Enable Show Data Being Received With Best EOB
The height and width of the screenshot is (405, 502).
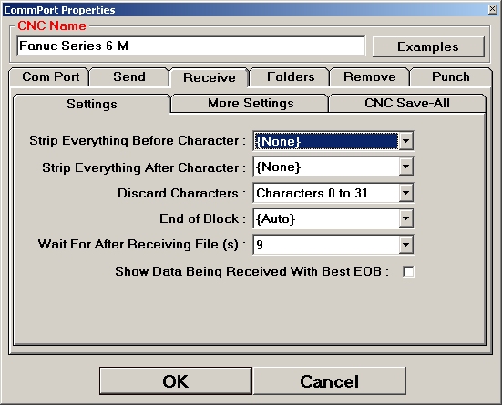tap(408, 271)
